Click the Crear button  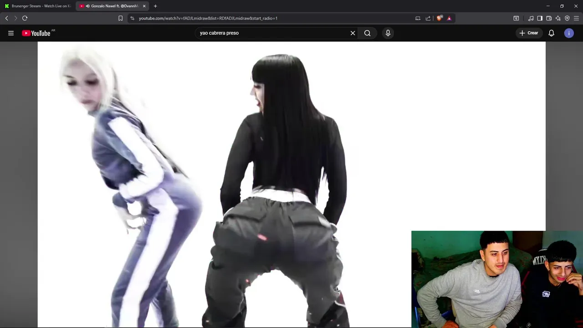pyautogui.click(x=529, y=33)
